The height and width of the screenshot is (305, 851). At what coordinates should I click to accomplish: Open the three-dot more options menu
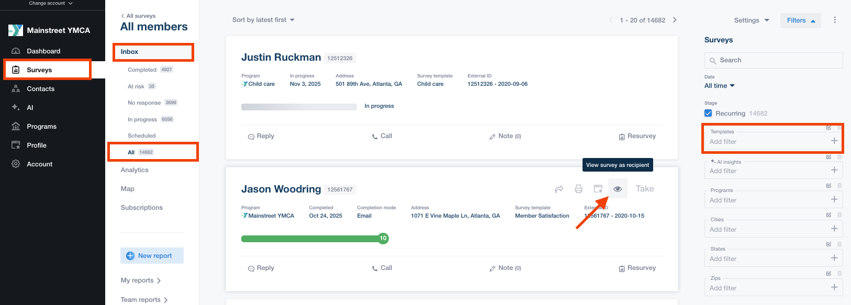click(x=835, y=20)
